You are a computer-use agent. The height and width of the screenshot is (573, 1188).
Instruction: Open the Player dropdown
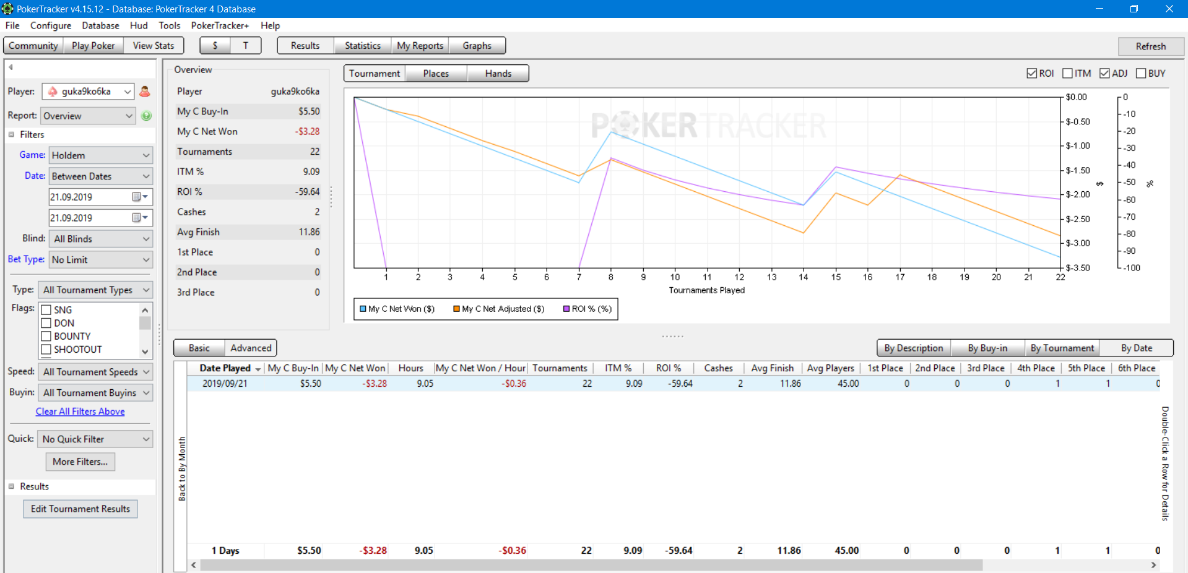click(x=88, y=92)
